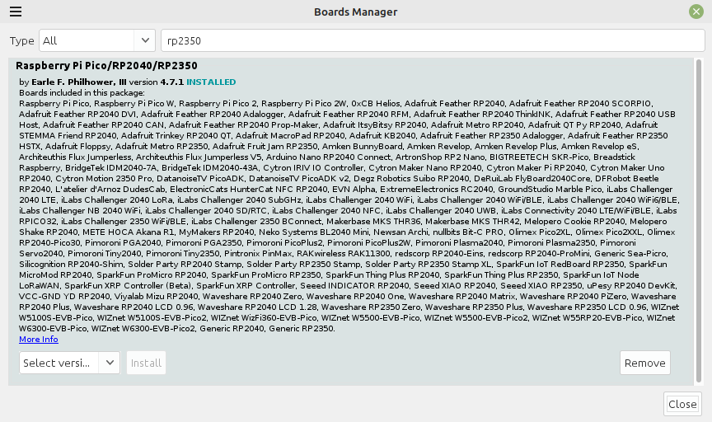Screen dimensions: 712x422
Task: Click 'Arduino Nano RP2040 Connect' in boards list
Action: click(x=328, y=157)
